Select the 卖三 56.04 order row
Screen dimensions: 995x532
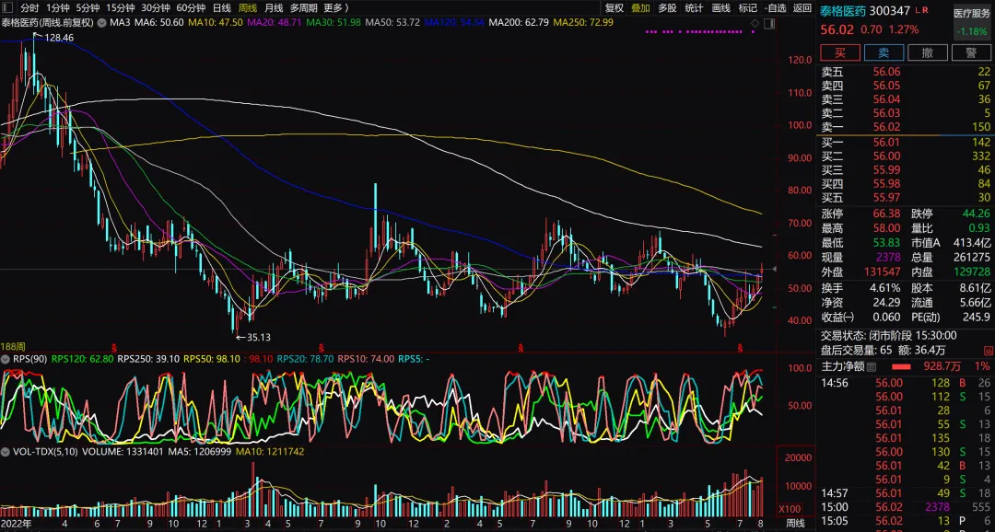click(x=906, y=99)
